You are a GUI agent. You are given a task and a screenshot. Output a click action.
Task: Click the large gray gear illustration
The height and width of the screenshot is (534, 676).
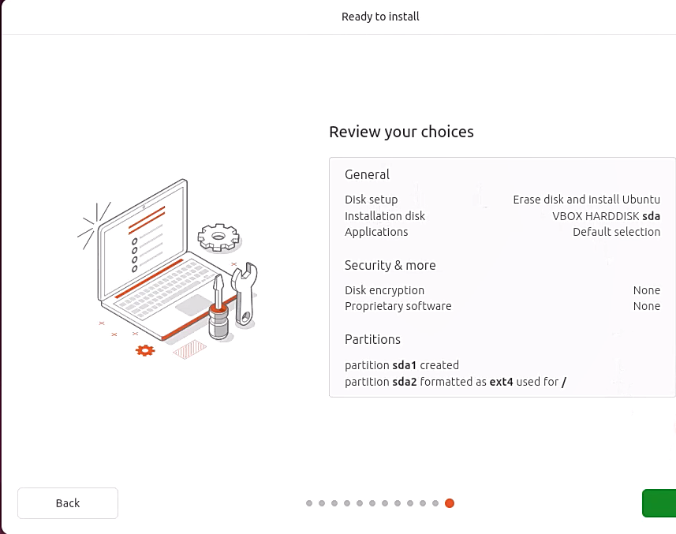(218, 236)
